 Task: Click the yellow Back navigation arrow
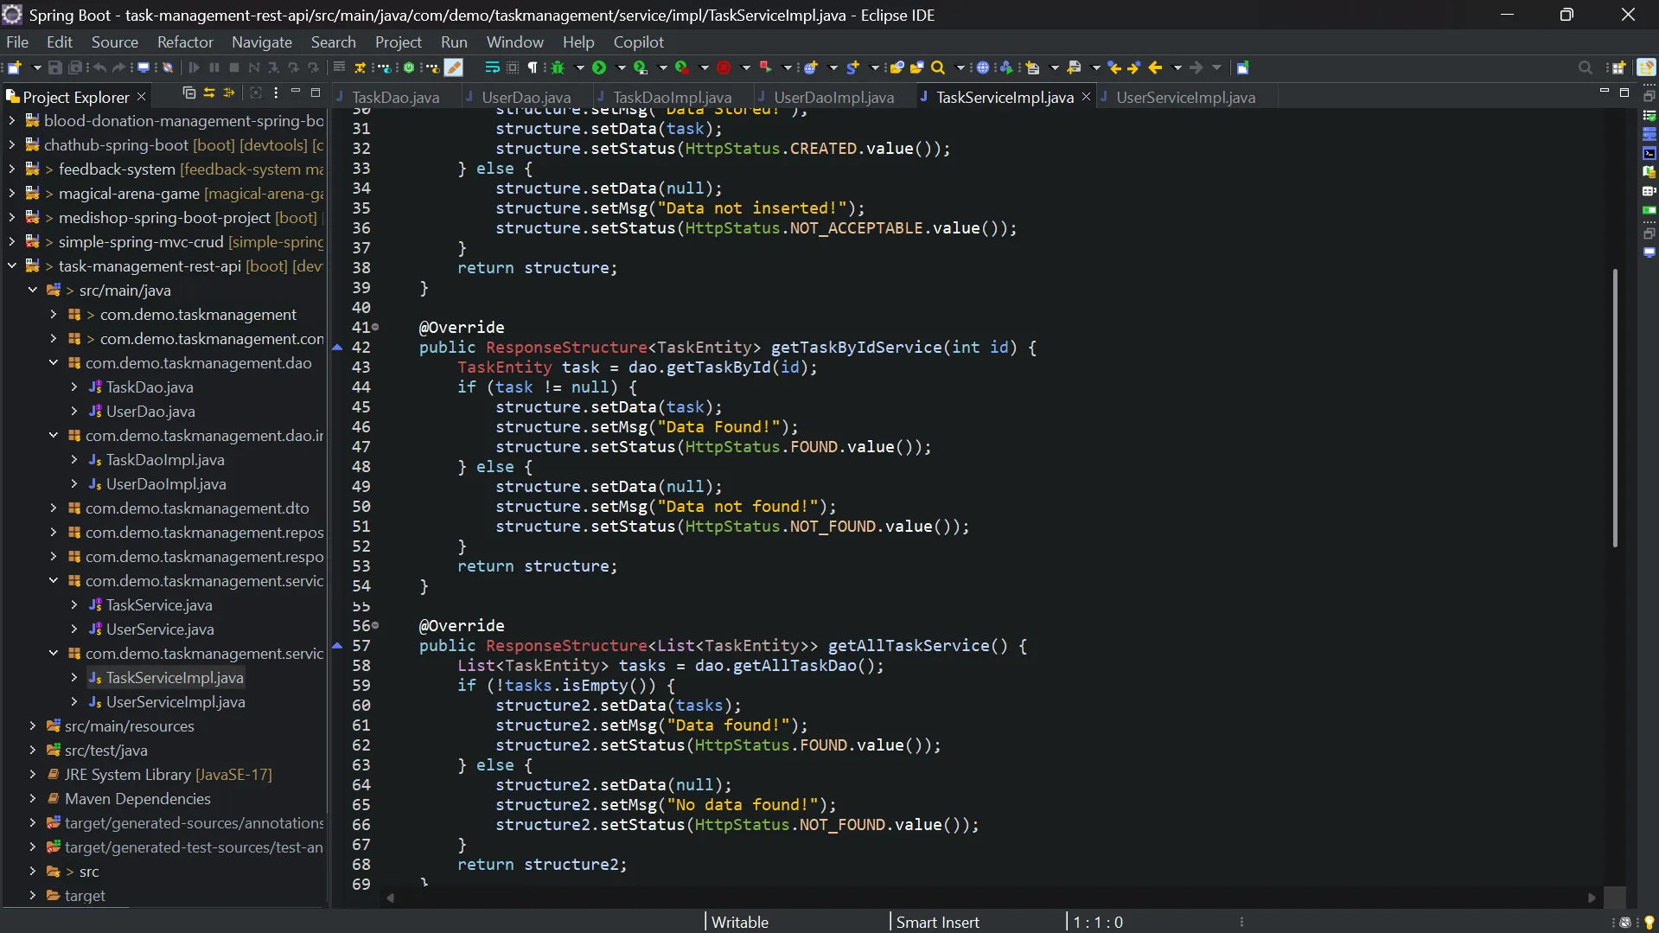click(x=1155, y=67)
